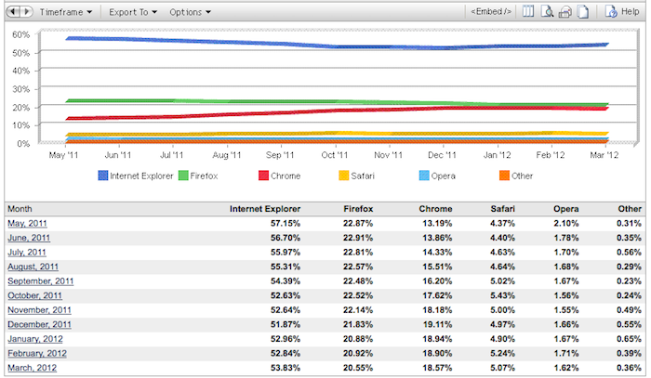651x378 pixels.
Task: Select the "0.65%" Other cell
Action: 629,339
